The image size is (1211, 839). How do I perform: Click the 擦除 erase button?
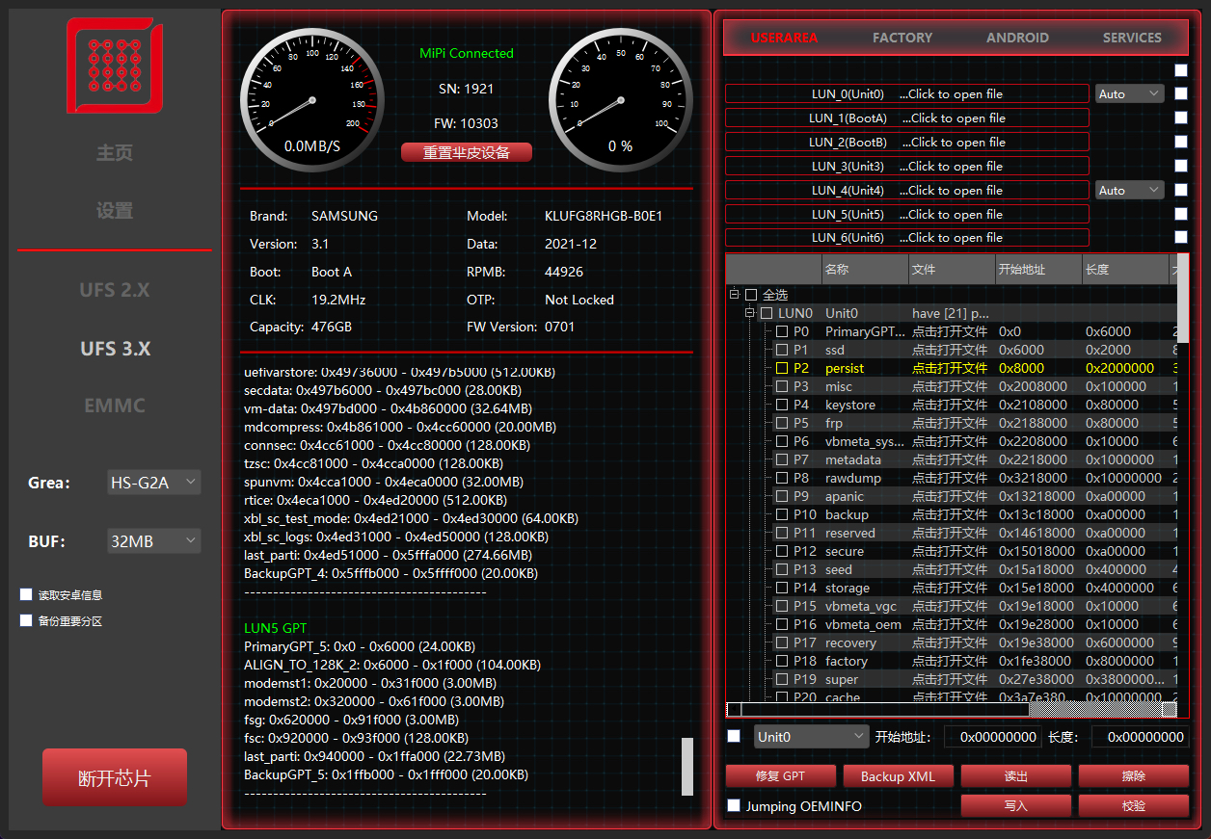coord(1134,776)
